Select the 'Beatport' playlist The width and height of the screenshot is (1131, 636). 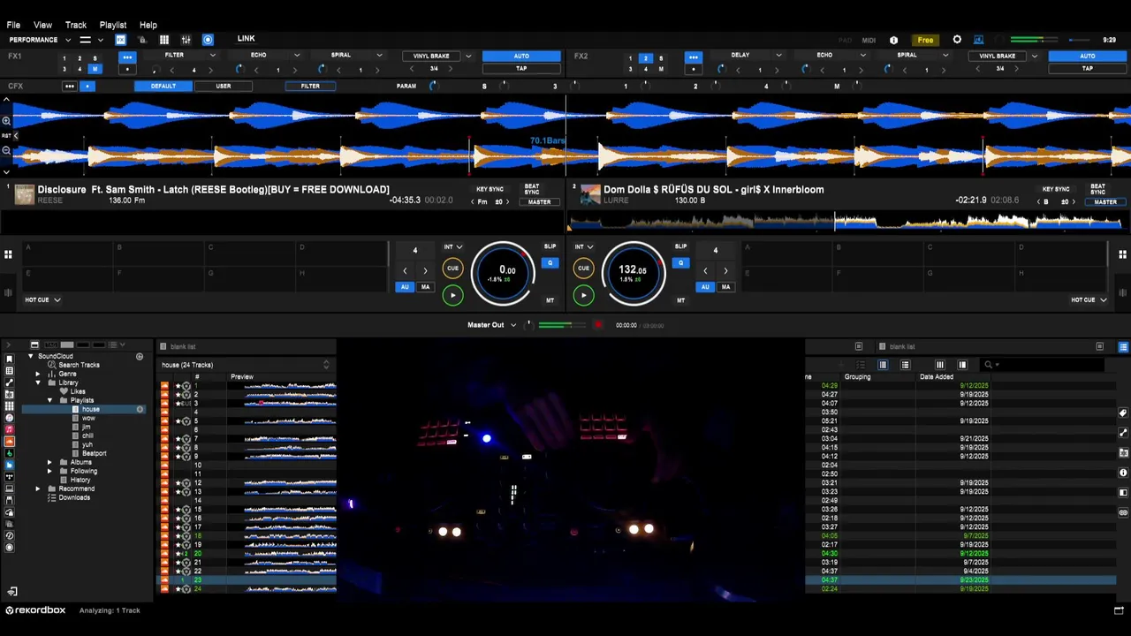[x=94, y=453]
